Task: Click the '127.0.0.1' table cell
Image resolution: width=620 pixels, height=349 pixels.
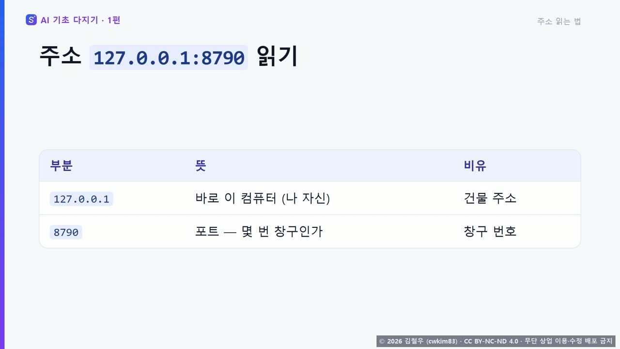Action: pos(81,199)
